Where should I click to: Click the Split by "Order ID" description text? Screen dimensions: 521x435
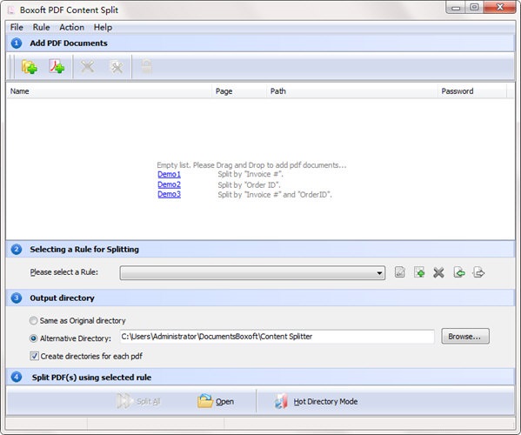[250, 184]
